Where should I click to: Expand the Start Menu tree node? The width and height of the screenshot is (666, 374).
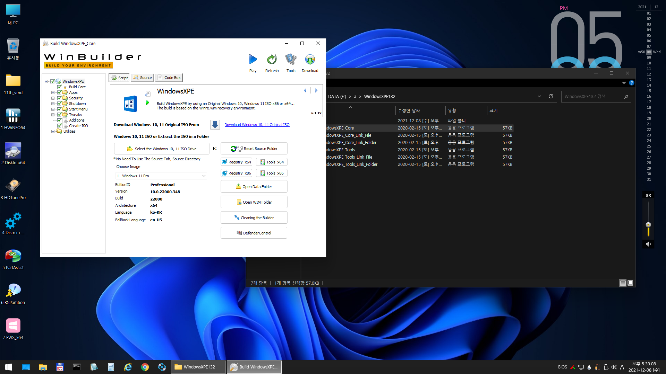[x=53, y=109]
